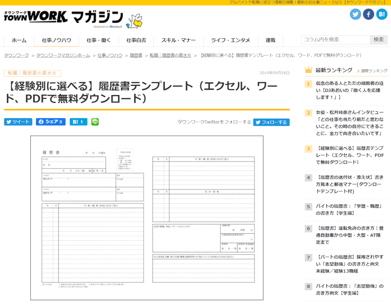Image resolution: width=391 pixels, height=304 pixels.
Task: Open the 仕事ノウハウ menu tab
Action: point(57,40)
